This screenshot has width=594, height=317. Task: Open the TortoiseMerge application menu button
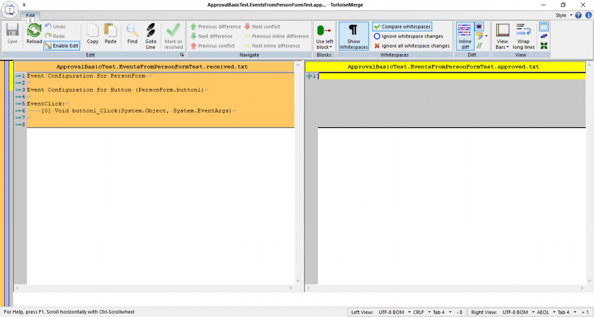[10, 10]
